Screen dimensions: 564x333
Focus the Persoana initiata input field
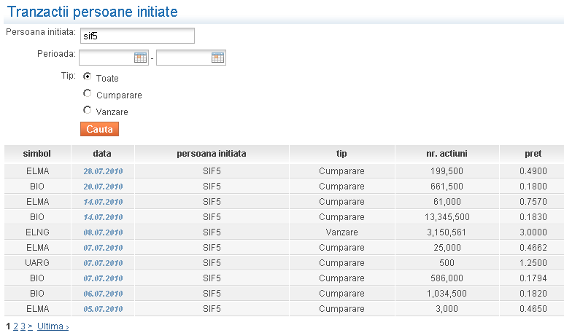[137, 36]
